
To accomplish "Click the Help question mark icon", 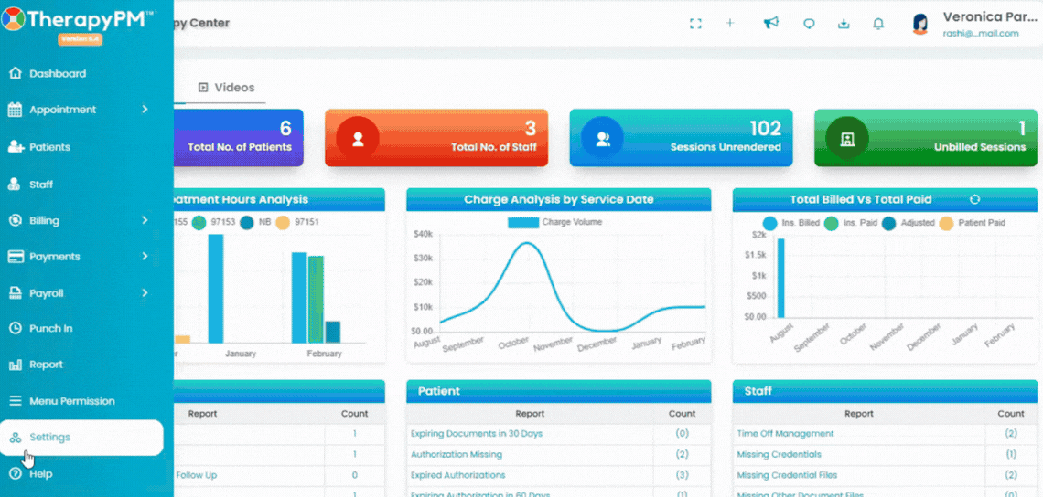I will [x=16, y=474].
